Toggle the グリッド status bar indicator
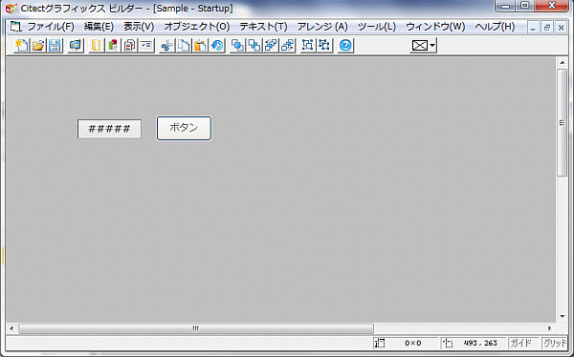The image size is (574, 357). tap(554, 343)
